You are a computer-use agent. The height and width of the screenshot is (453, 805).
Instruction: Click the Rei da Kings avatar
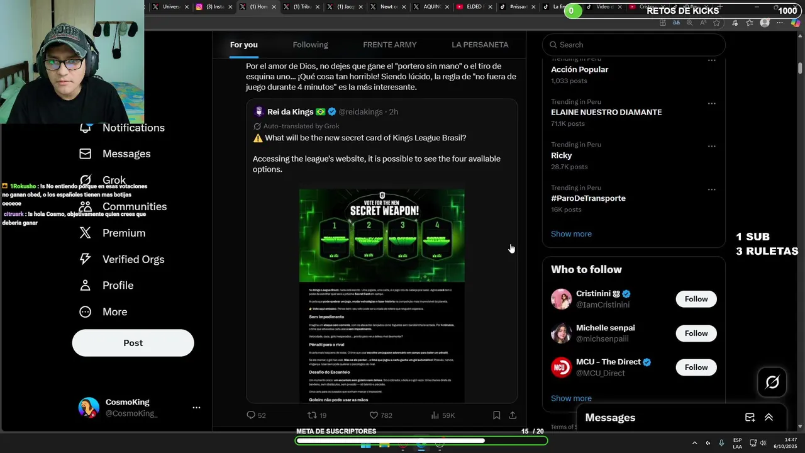258,112
